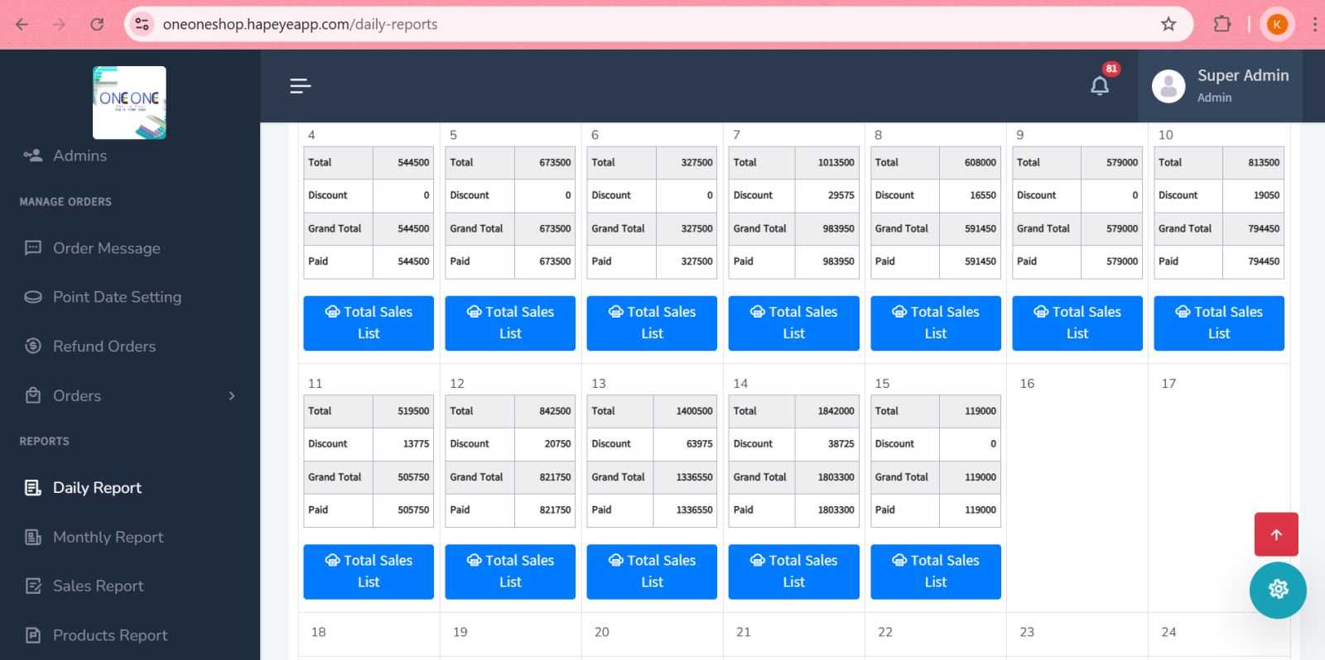Select the Grand Total value 983950
The image size is (1325, 660).
tap(838, 228)
